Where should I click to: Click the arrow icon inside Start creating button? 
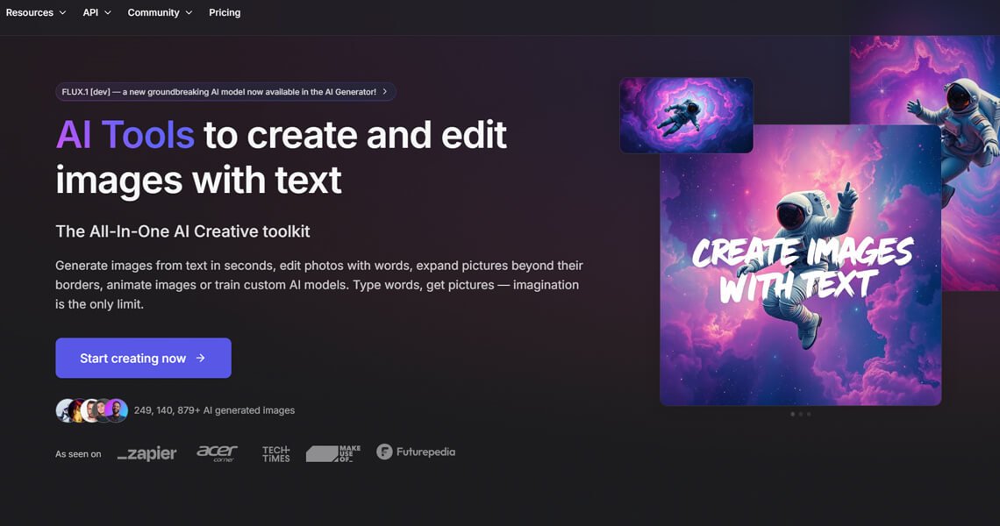coord(201,359)
